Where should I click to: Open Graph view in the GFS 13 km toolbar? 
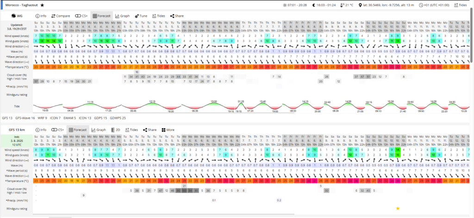coord(99,130)
